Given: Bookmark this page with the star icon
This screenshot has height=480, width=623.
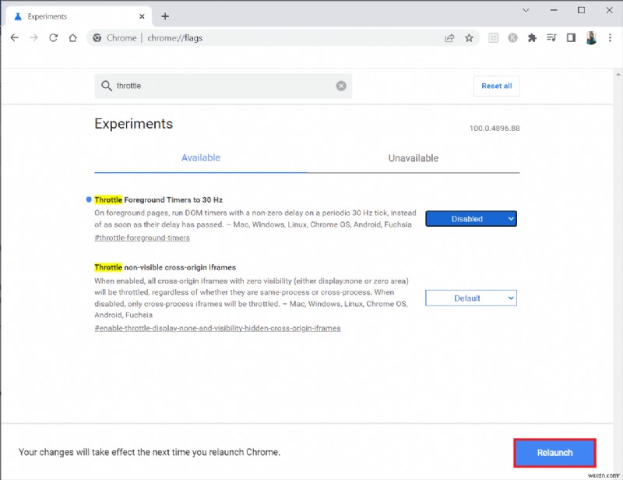Looking at the screenshot, I should point(469,37).
